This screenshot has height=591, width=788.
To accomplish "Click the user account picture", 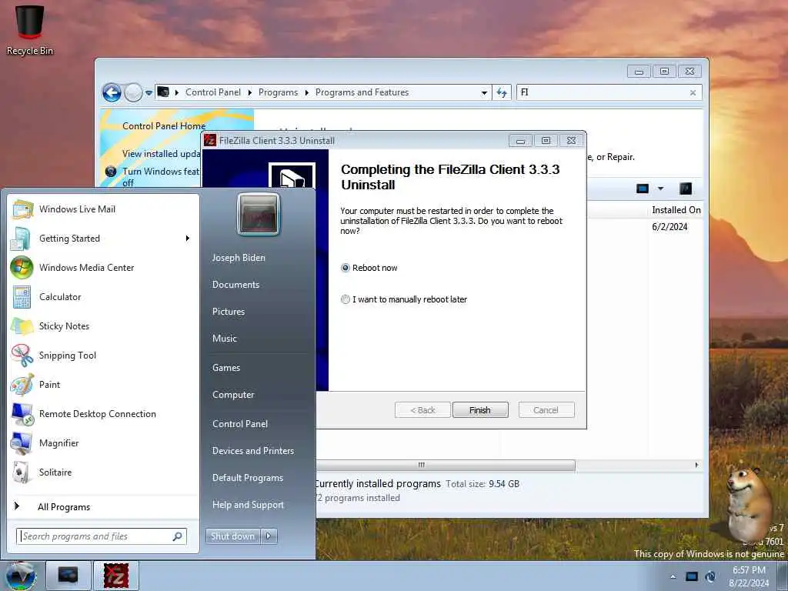I will tap(259, 214).
